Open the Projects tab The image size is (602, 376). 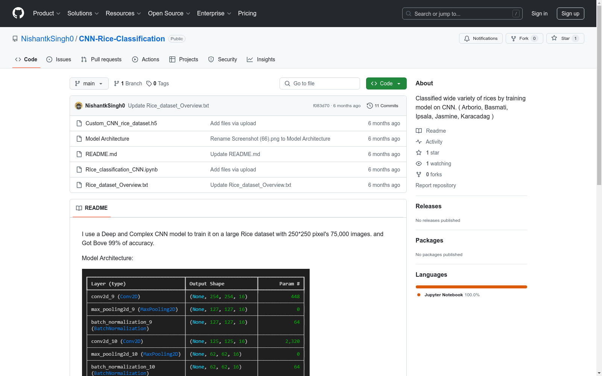point(184,59)
